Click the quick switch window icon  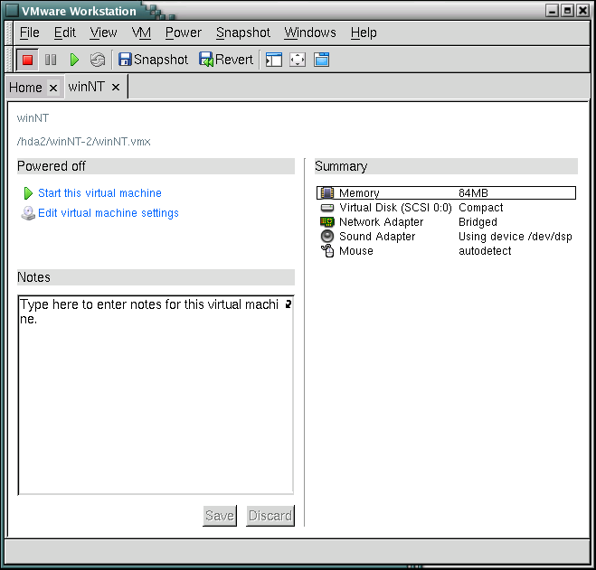[x=321, y=60]
